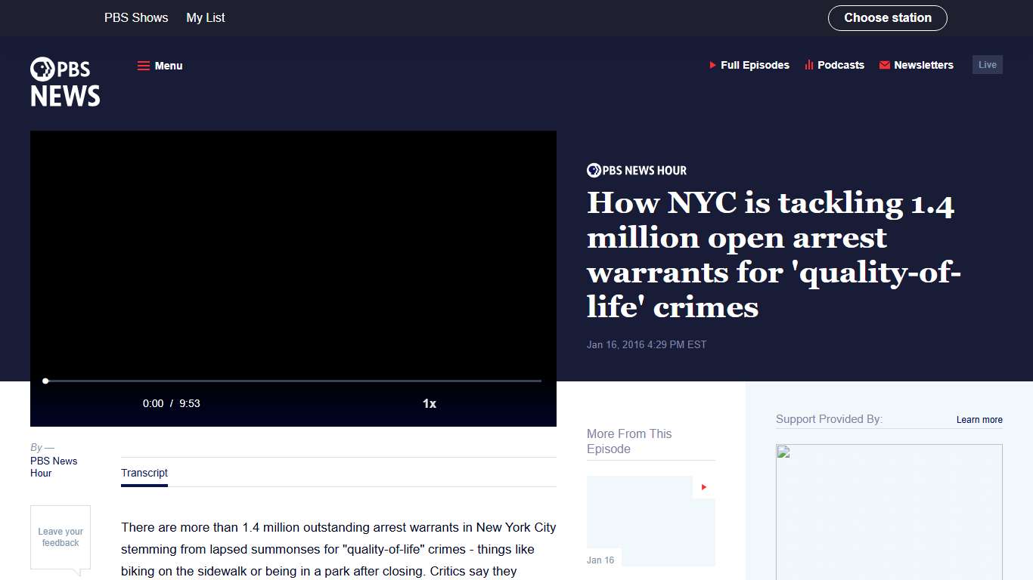Enable the Live stream toggle
Viewport: 1033px width, 580px height.
pos(987,64)
